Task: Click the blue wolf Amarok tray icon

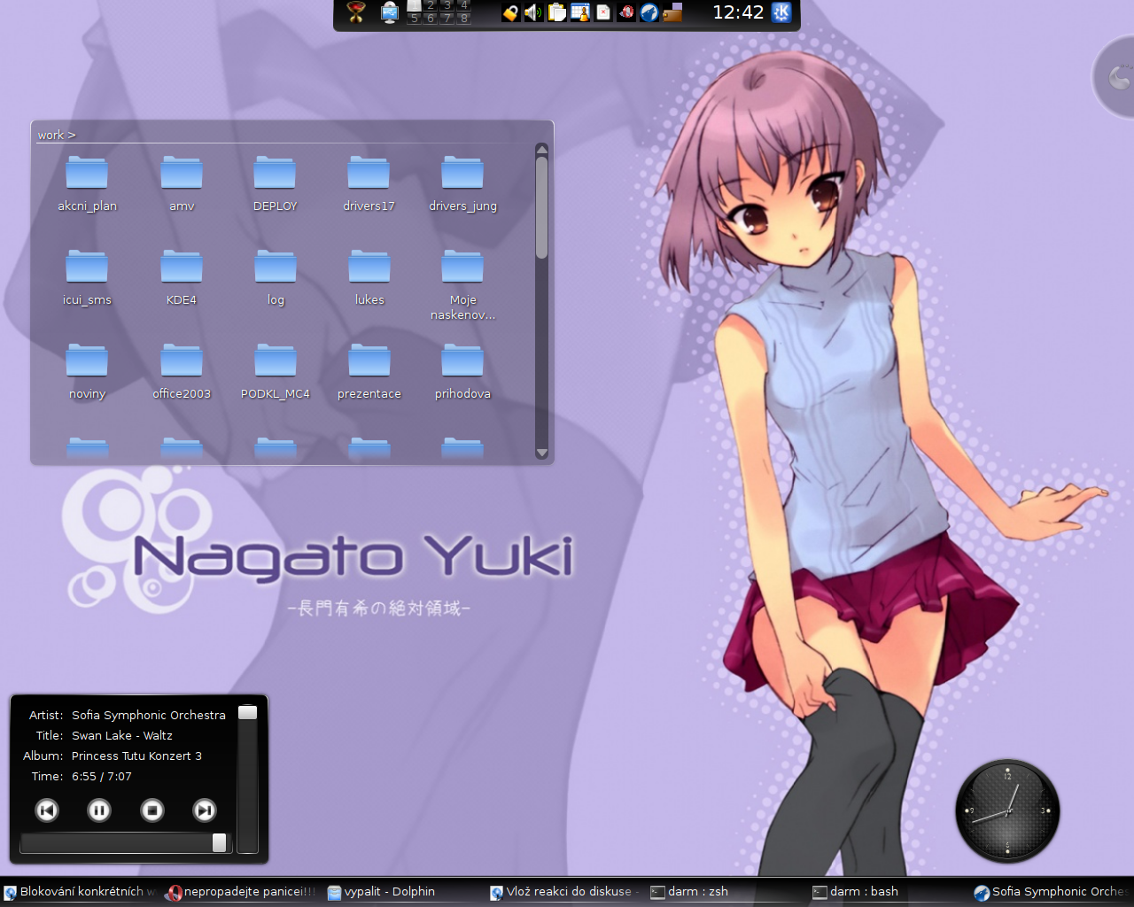Action: (649, 12)
